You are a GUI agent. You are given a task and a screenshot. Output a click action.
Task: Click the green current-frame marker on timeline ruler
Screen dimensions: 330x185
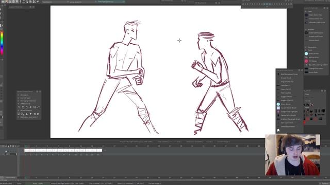(x=26, y=146)
